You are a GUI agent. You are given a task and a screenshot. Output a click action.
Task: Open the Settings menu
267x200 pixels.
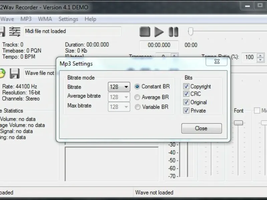(x=68, y=19)
